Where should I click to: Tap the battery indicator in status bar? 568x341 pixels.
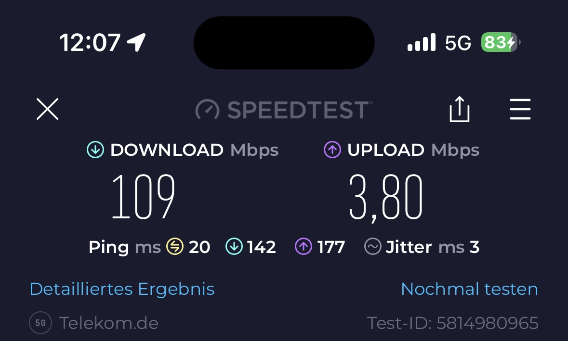(x=500, y=43)
